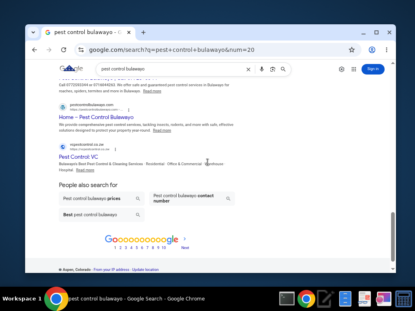415x311 pixels.
Task: Open the color picker app taskbar icon
Action: pyautogui.click(x=384, y=299)
